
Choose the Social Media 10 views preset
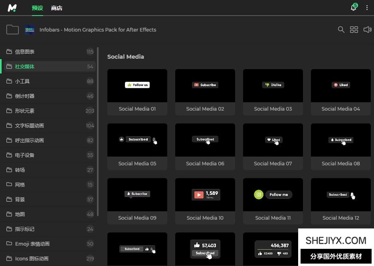tap(205, 195)
